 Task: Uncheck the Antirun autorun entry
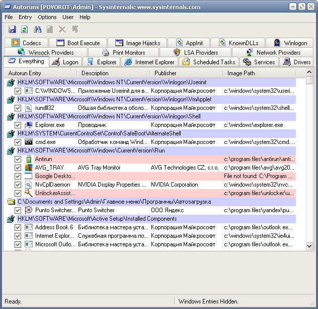[x=18, y=160]
